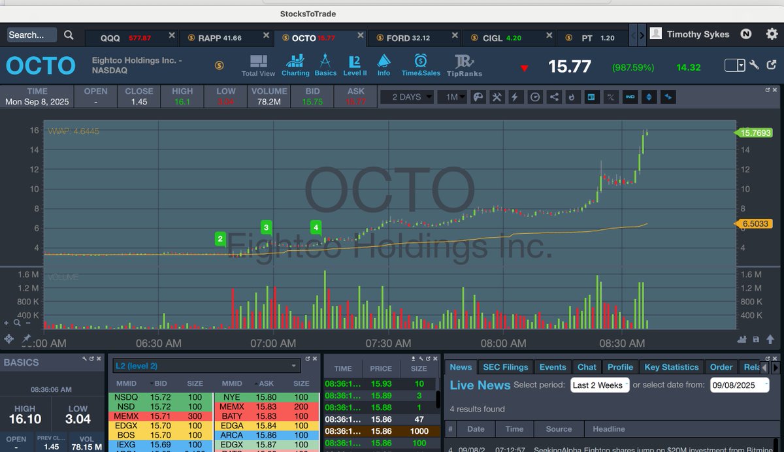The height and width of the screenshot is (452, 784).
Task: Click the notification N icon beside Timothy Sykes
Action: [x=746, y=34]
